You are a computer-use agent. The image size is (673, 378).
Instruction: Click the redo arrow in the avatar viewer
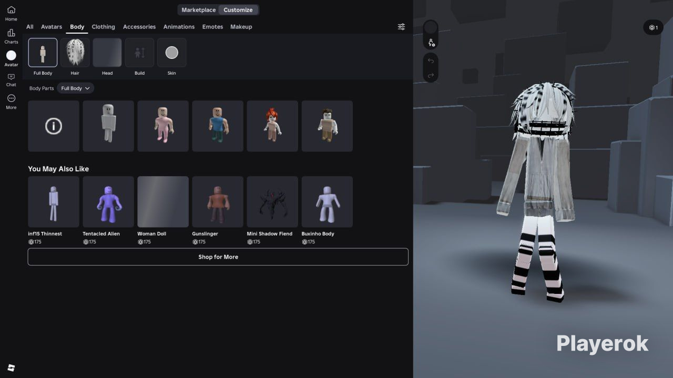tap(431, 76)
